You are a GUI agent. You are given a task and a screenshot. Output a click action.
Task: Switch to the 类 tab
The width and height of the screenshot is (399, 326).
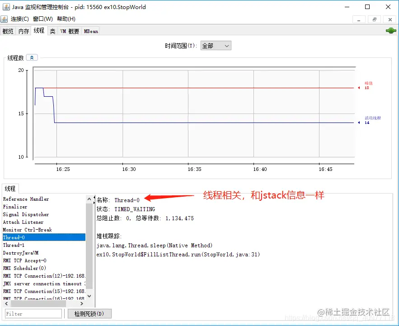(53, 31)
